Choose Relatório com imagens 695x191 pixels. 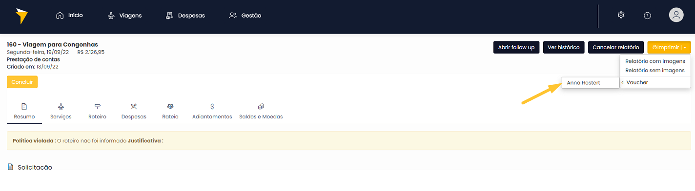[655, 61]
